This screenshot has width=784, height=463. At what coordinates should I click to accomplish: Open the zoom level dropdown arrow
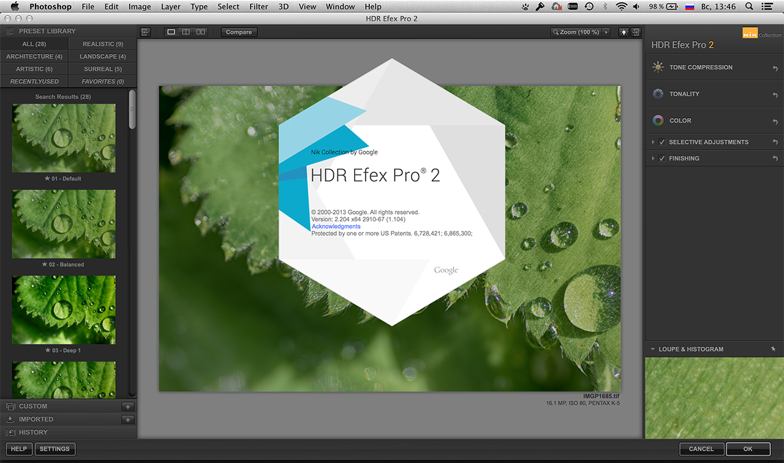point(606,32)
